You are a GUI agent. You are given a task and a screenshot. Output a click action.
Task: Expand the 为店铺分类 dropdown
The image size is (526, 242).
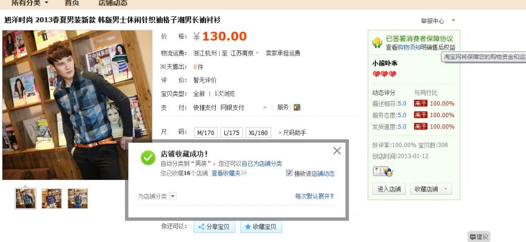173,196
